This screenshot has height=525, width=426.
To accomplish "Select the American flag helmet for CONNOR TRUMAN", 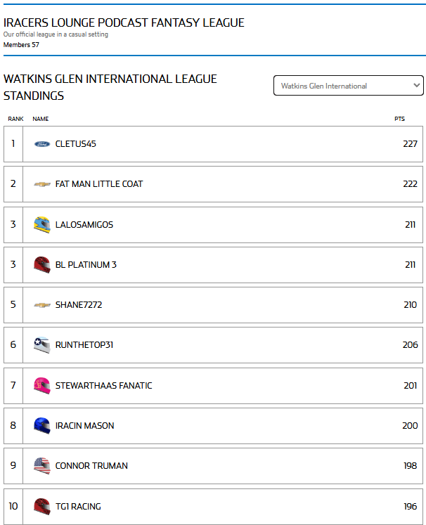I will click(42, 466).
